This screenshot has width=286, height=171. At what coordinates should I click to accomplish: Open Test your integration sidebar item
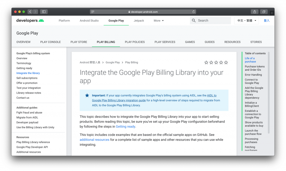click(28, 88)
